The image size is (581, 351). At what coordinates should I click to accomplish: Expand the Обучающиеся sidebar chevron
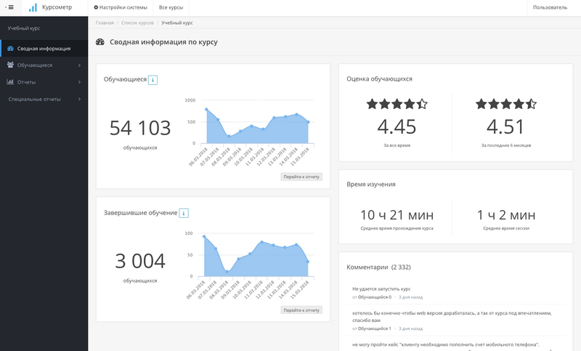click(x=79, y=65)
